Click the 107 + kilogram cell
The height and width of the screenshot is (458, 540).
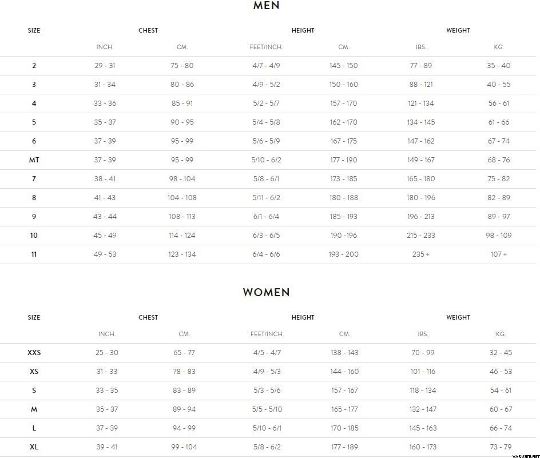(499, 254)
